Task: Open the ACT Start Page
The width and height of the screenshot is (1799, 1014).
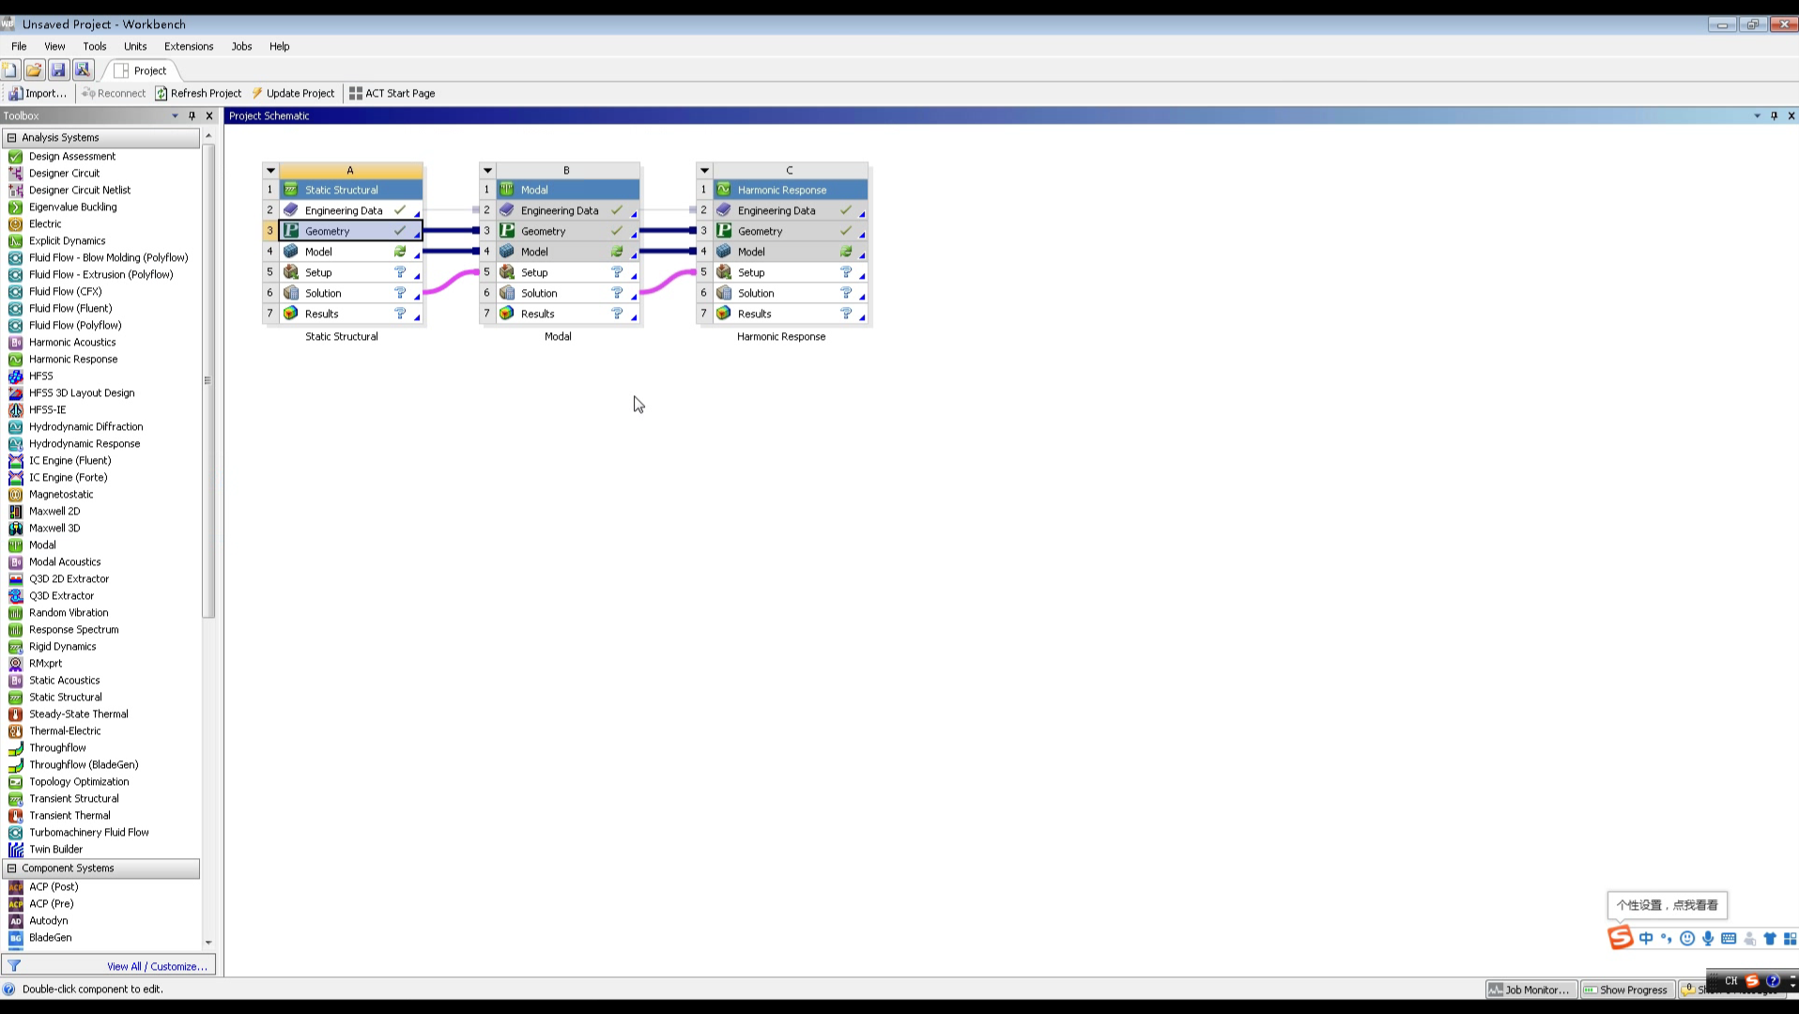Action: pyautogui.click(x=392, y=93)
